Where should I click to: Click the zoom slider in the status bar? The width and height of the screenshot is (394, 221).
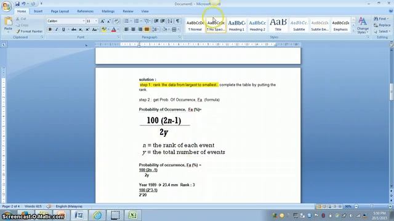(x=372, y=206)
